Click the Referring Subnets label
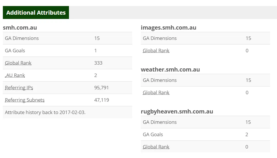The image size is (277, 158). click(25, 100)
